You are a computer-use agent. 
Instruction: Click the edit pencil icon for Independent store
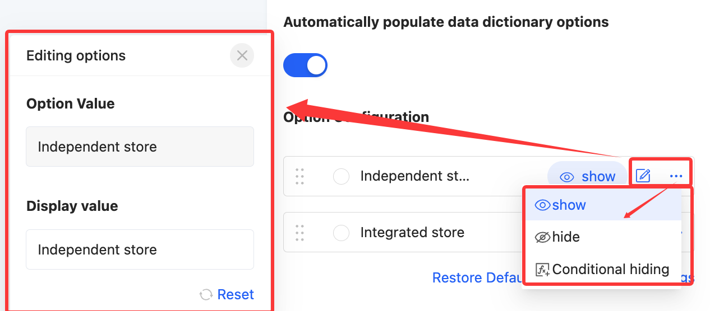click(x=643, y=176)
